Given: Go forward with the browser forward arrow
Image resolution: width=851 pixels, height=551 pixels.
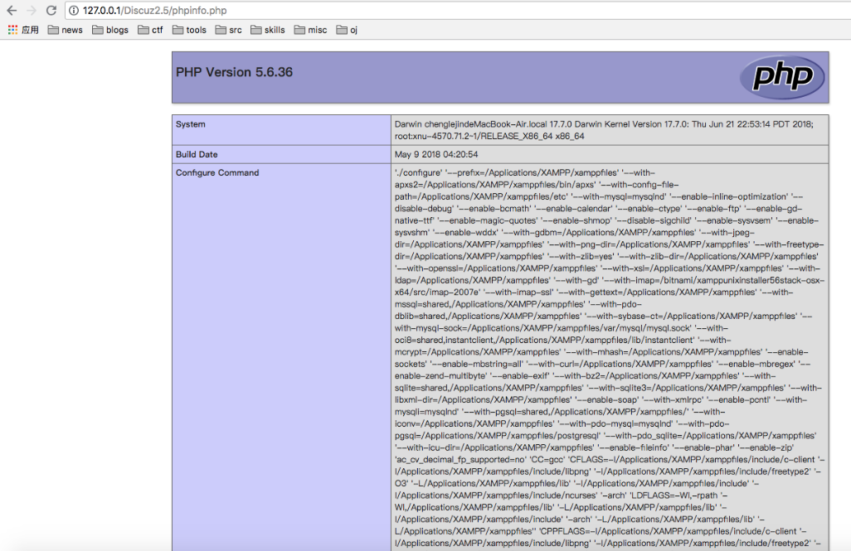Looking at the screenshot, I should coord(32,10).
